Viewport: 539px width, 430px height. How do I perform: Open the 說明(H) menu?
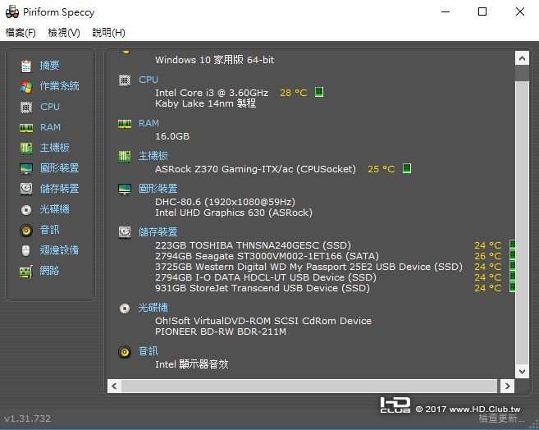pyautogui.click(x=108, y=33)
